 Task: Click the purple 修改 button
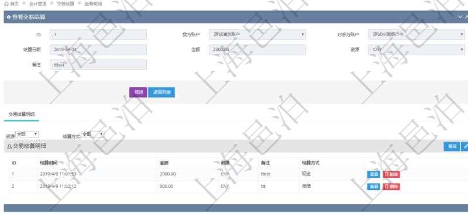[x=138, y=92]
